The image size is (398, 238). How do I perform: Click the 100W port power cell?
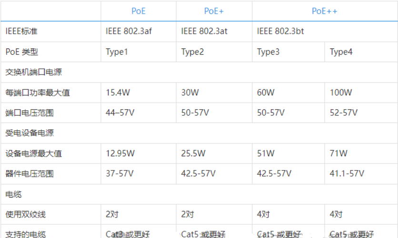(341, 93)
